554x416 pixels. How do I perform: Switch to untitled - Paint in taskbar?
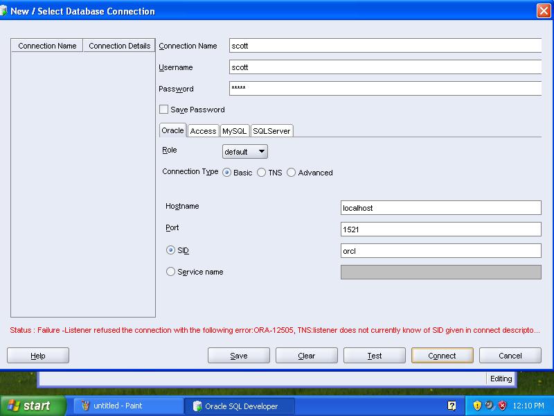tap(125, 406)
